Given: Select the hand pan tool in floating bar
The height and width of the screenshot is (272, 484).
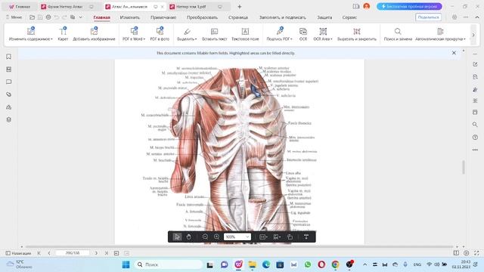Looking at the screenshot, I should [x=188, y=236].
